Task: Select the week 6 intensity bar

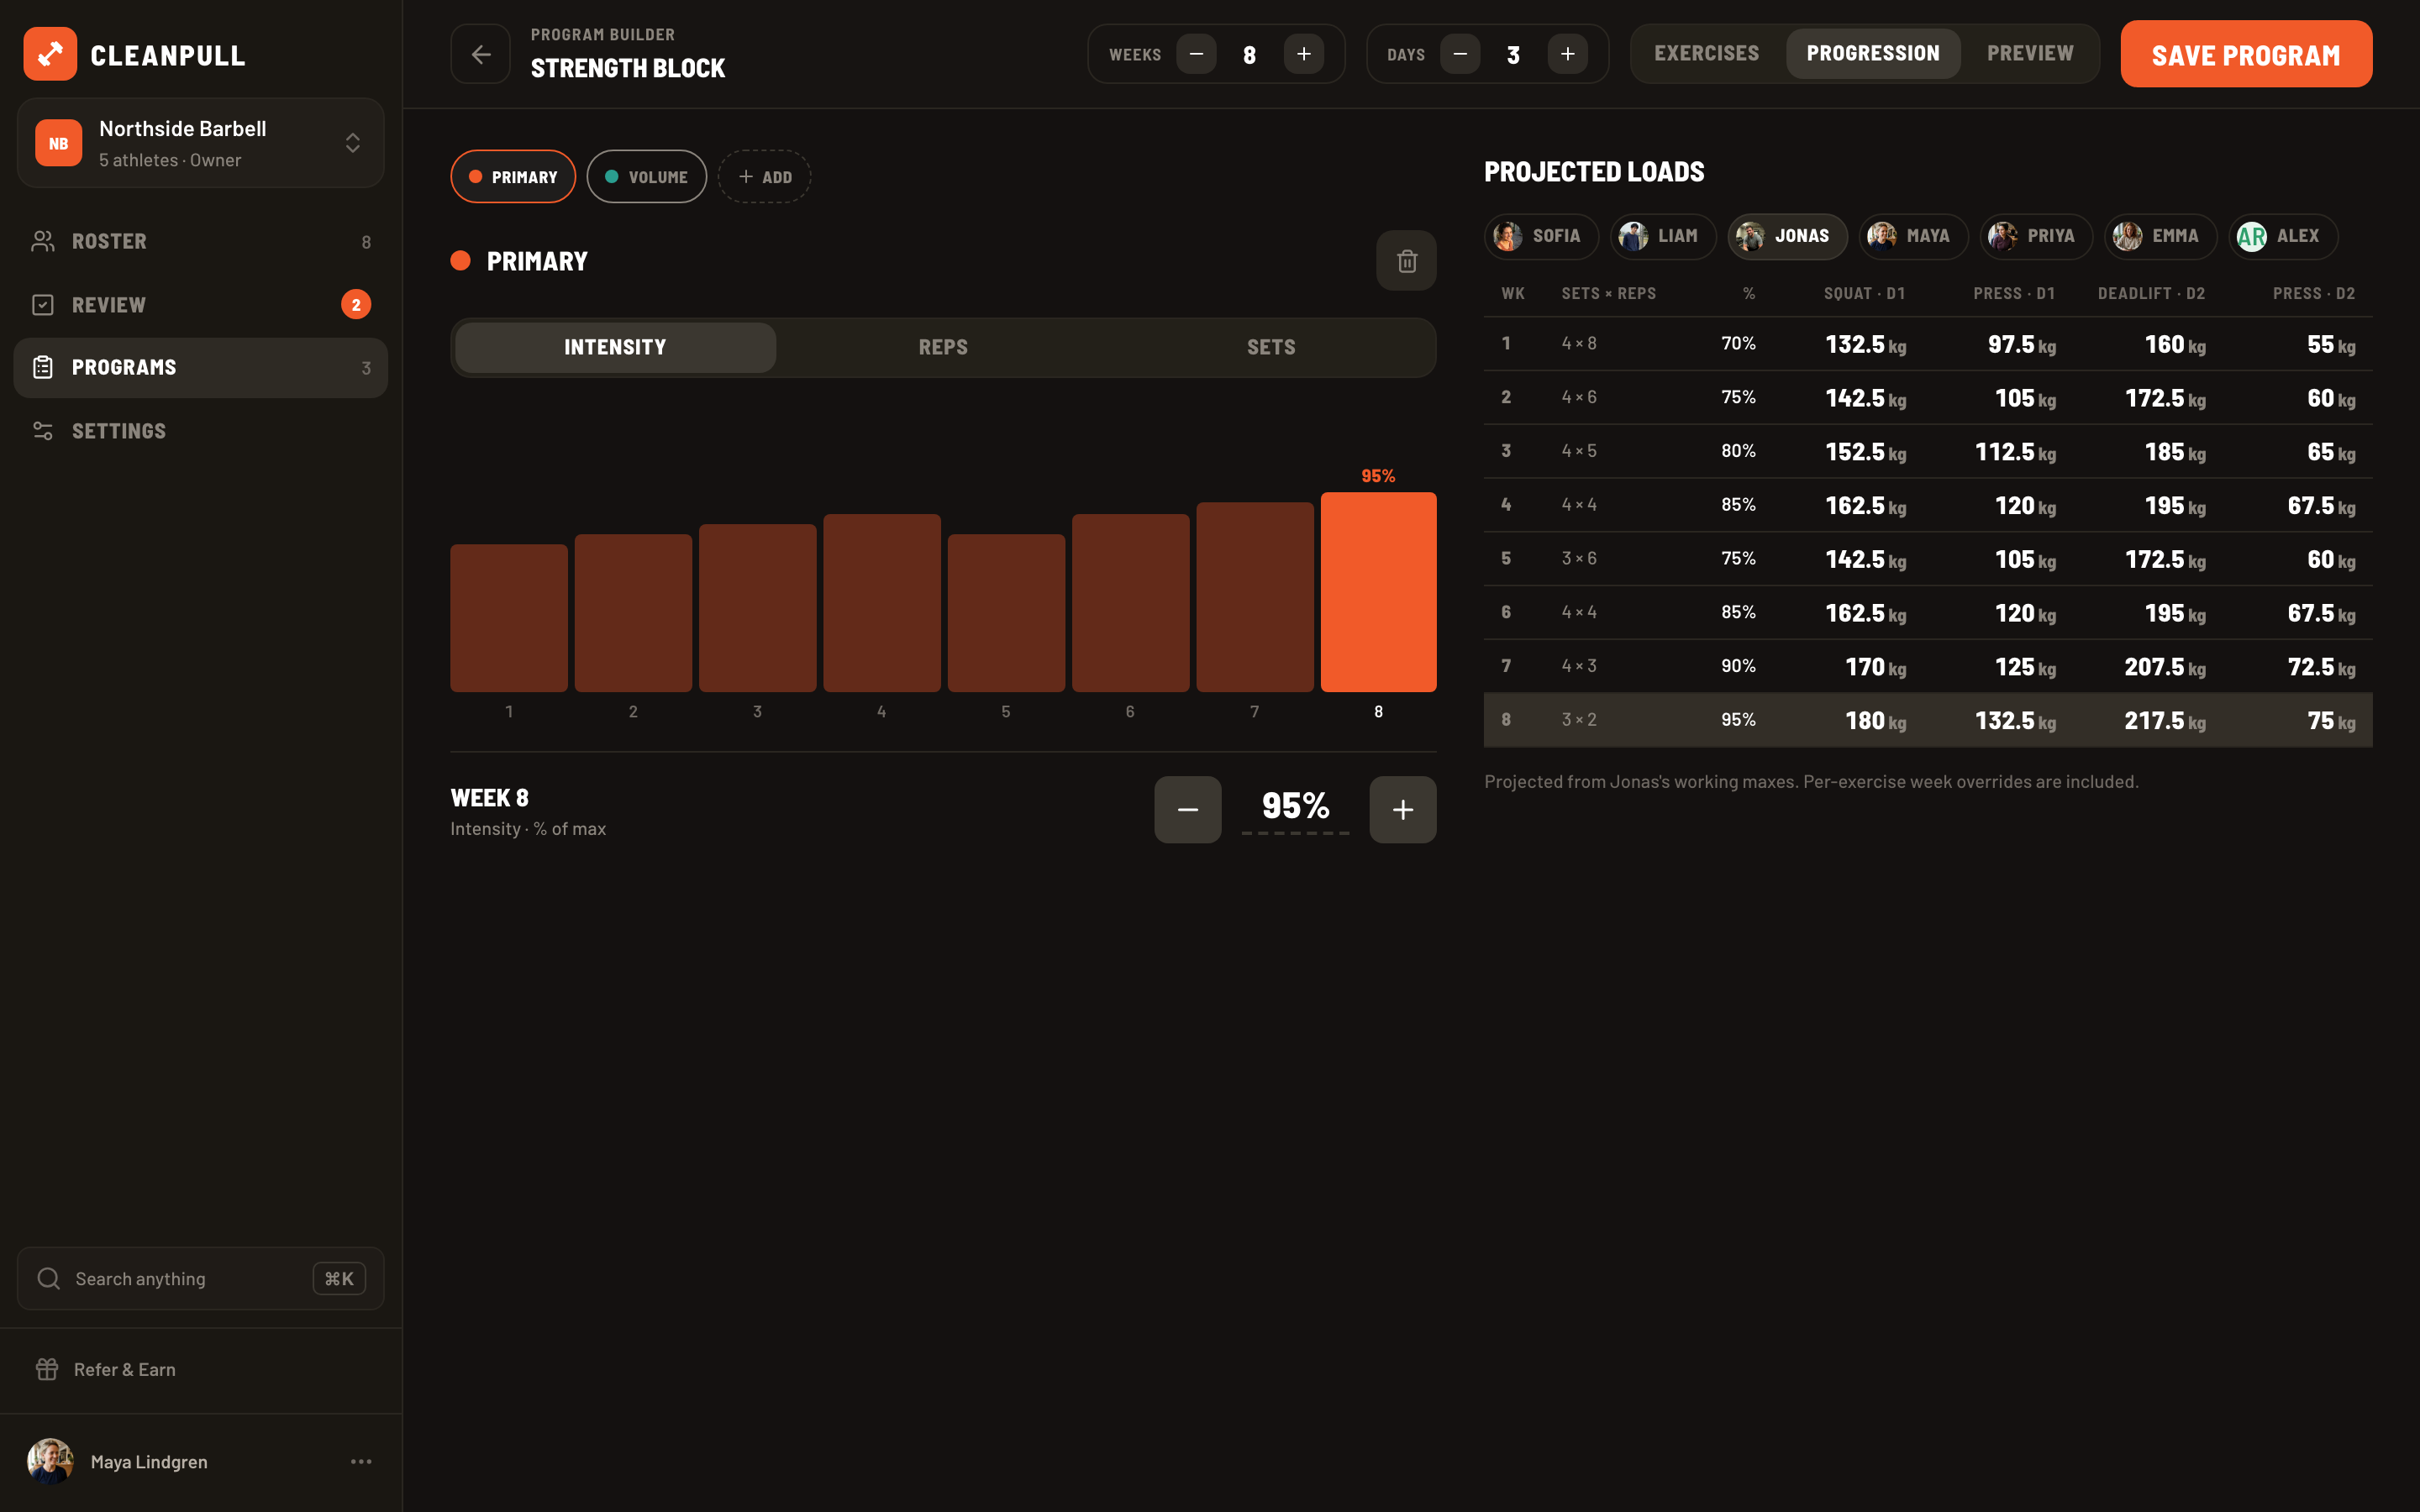Action: click(1130, 603)
